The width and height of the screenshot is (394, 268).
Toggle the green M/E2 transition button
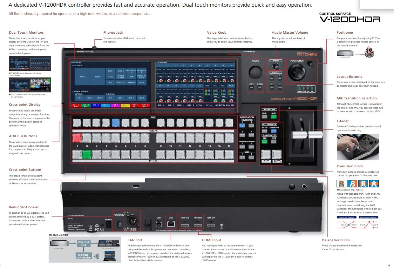[x=274, y=117]
